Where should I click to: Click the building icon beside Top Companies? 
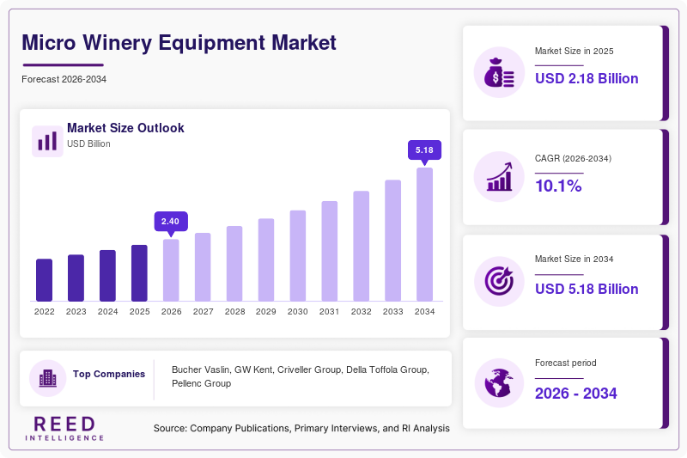click(48, 378)
